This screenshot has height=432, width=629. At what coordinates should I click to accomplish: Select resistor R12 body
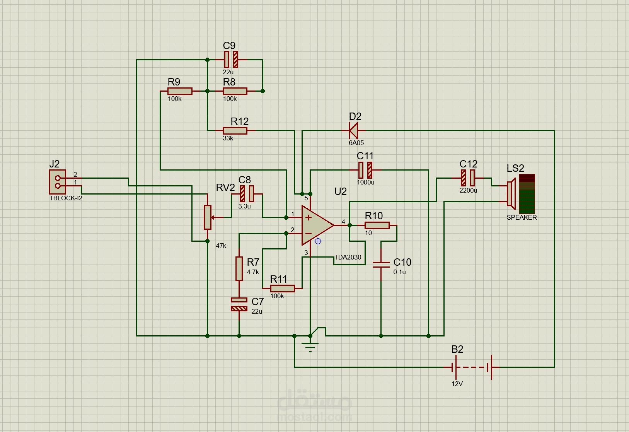click(235, 131)
